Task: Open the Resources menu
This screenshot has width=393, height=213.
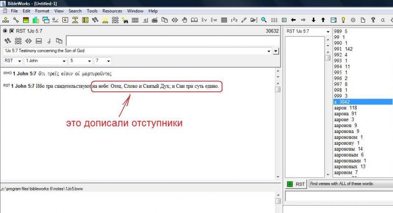Action: 112,11
